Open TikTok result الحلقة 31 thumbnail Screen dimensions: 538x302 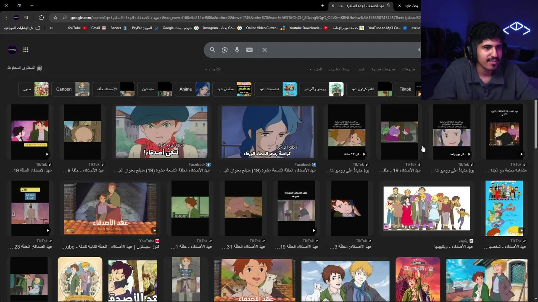click(x=243, y=208)
